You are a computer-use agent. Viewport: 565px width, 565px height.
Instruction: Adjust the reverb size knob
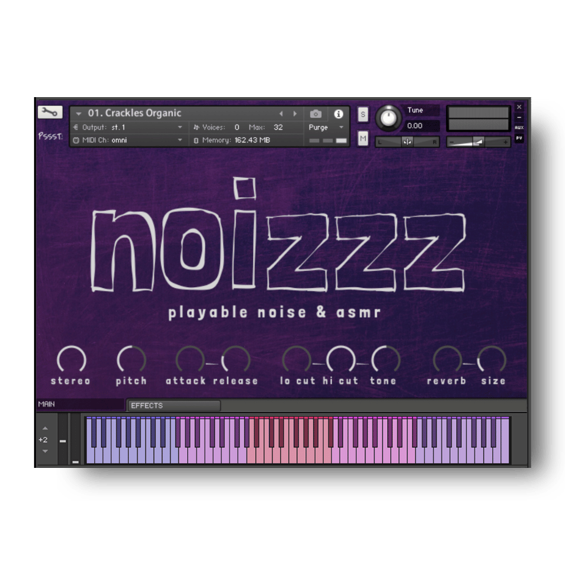[x=491, y=360]
